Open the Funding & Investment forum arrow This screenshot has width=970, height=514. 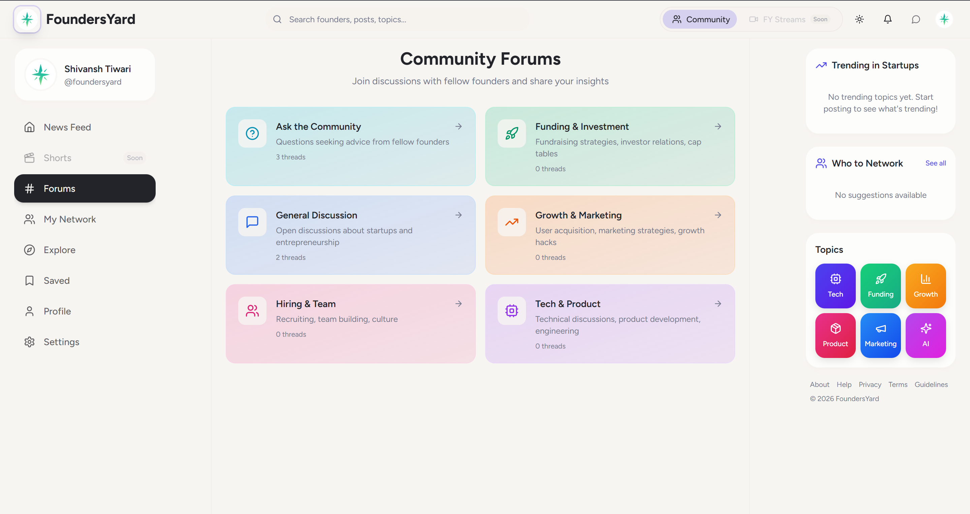[x=718, y=126]
